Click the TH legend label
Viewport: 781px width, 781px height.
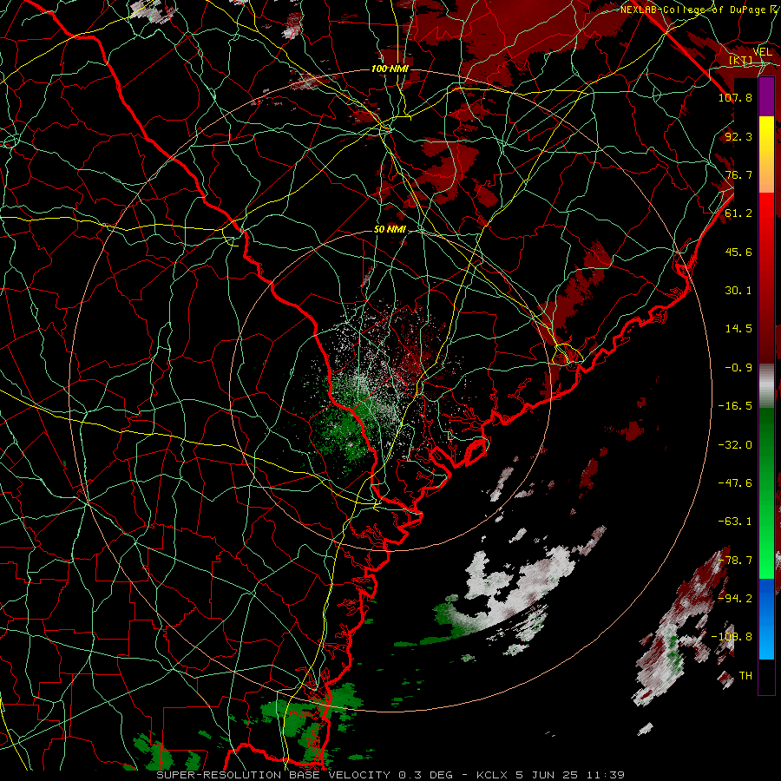point(745,676)
